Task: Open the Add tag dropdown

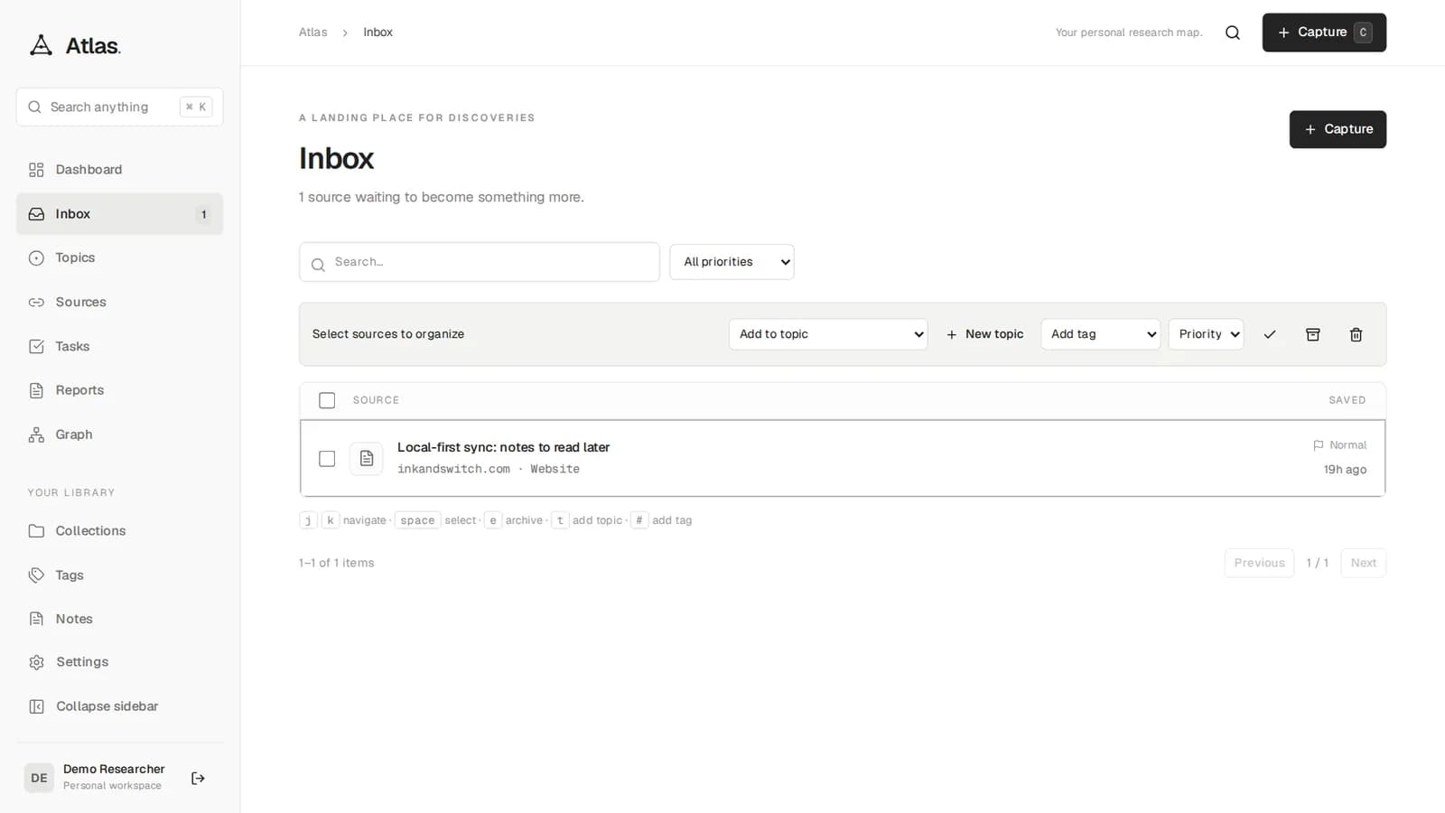Action: (x=1100, y=334)
